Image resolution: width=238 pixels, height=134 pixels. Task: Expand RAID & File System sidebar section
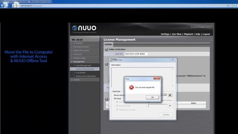point(84,51)
